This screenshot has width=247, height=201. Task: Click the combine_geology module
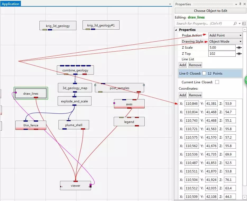[x=75, y=70]
